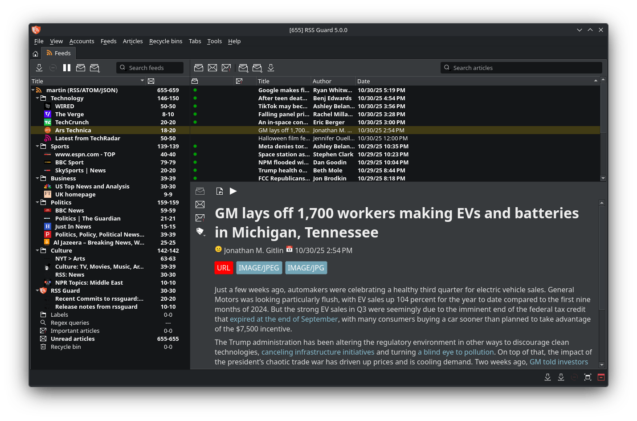Click second download icon in status bar

pos(561,377)
